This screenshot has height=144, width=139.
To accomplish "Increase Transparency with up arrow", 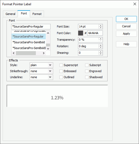I will 101,39.
